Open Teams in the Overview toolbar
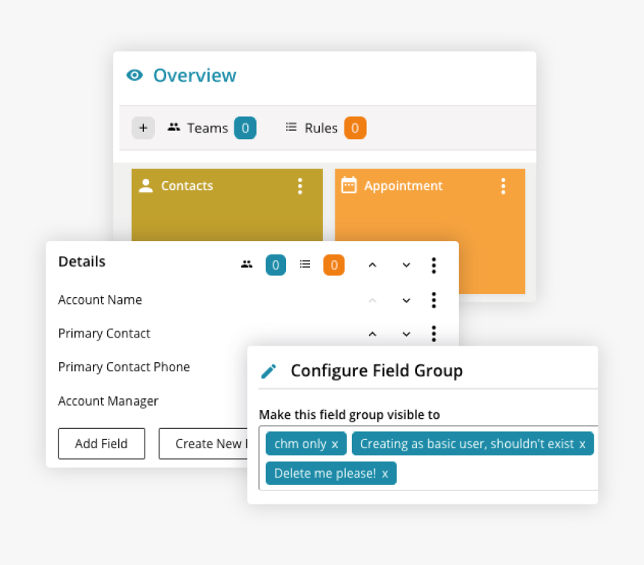The height and width of the screenshot is (565, 644). (198, 128)
